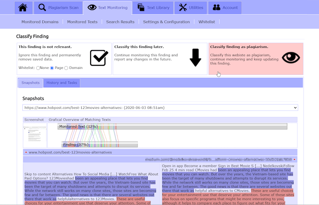Open Whitelist submenu link
Image resolution: width=319 pixels, height=205 pixels.
(207, 22)
